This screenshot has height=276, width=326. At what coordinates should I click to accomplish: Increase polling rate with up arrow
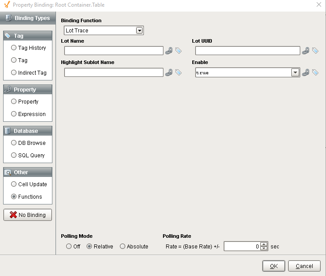click(264, 244)
